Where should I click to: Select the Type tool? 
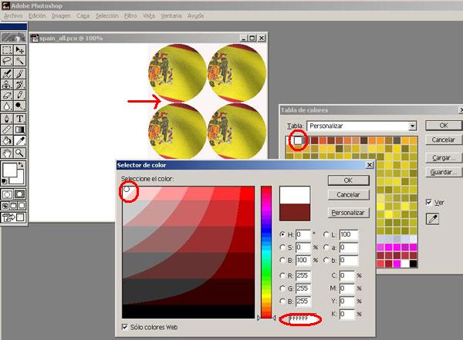[x=20, y=119]
